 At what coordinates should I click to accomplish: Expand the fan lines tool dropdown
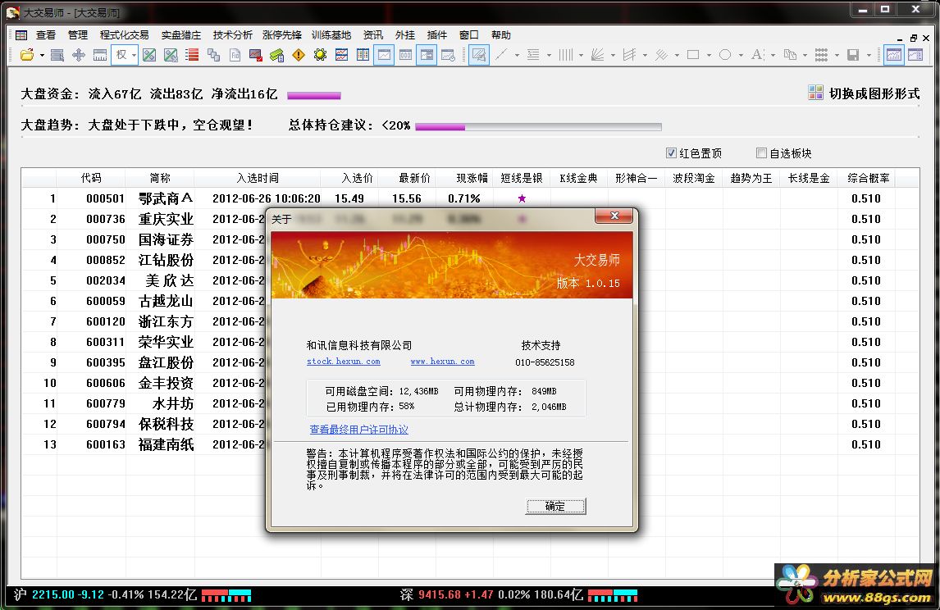(x=613, y=56)
